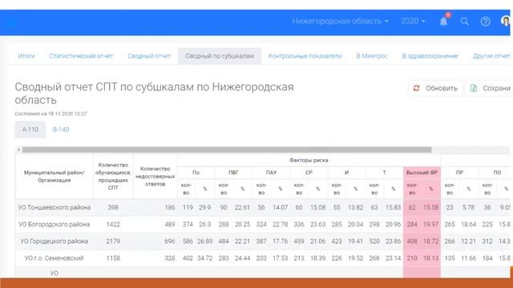Open the hamburger menu in the blue header
The width and height of the screenshot is (513, 288).
(x=13, y=22)
